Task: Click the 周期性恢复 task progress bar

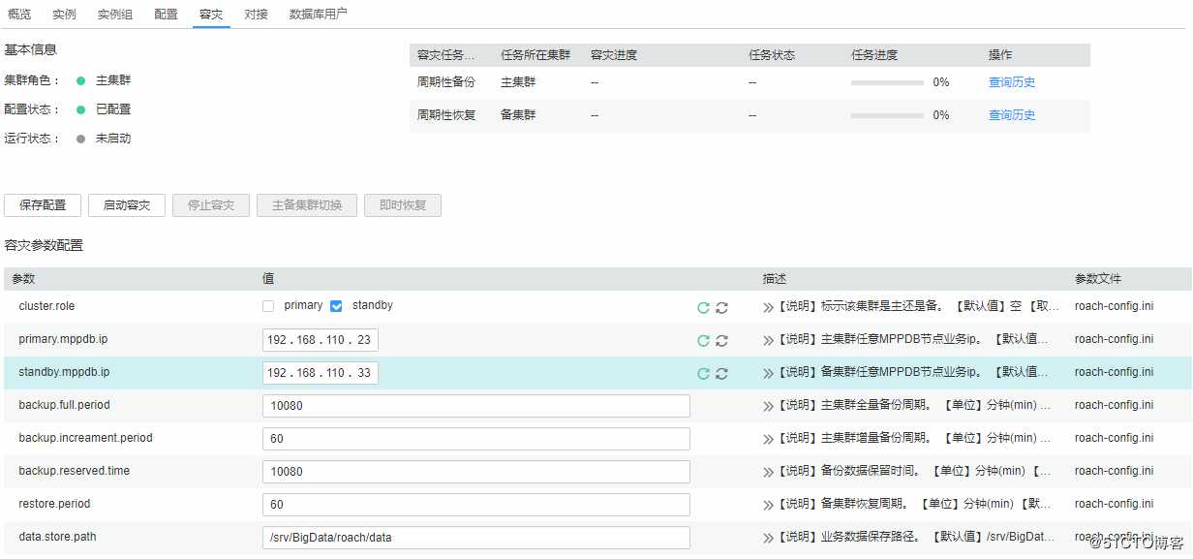Action: tap(886, 115)
